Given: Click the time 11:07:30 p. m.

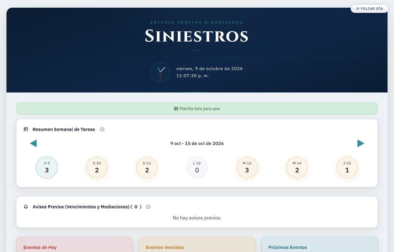Looking at the screenshot, I should coord(193,76).
